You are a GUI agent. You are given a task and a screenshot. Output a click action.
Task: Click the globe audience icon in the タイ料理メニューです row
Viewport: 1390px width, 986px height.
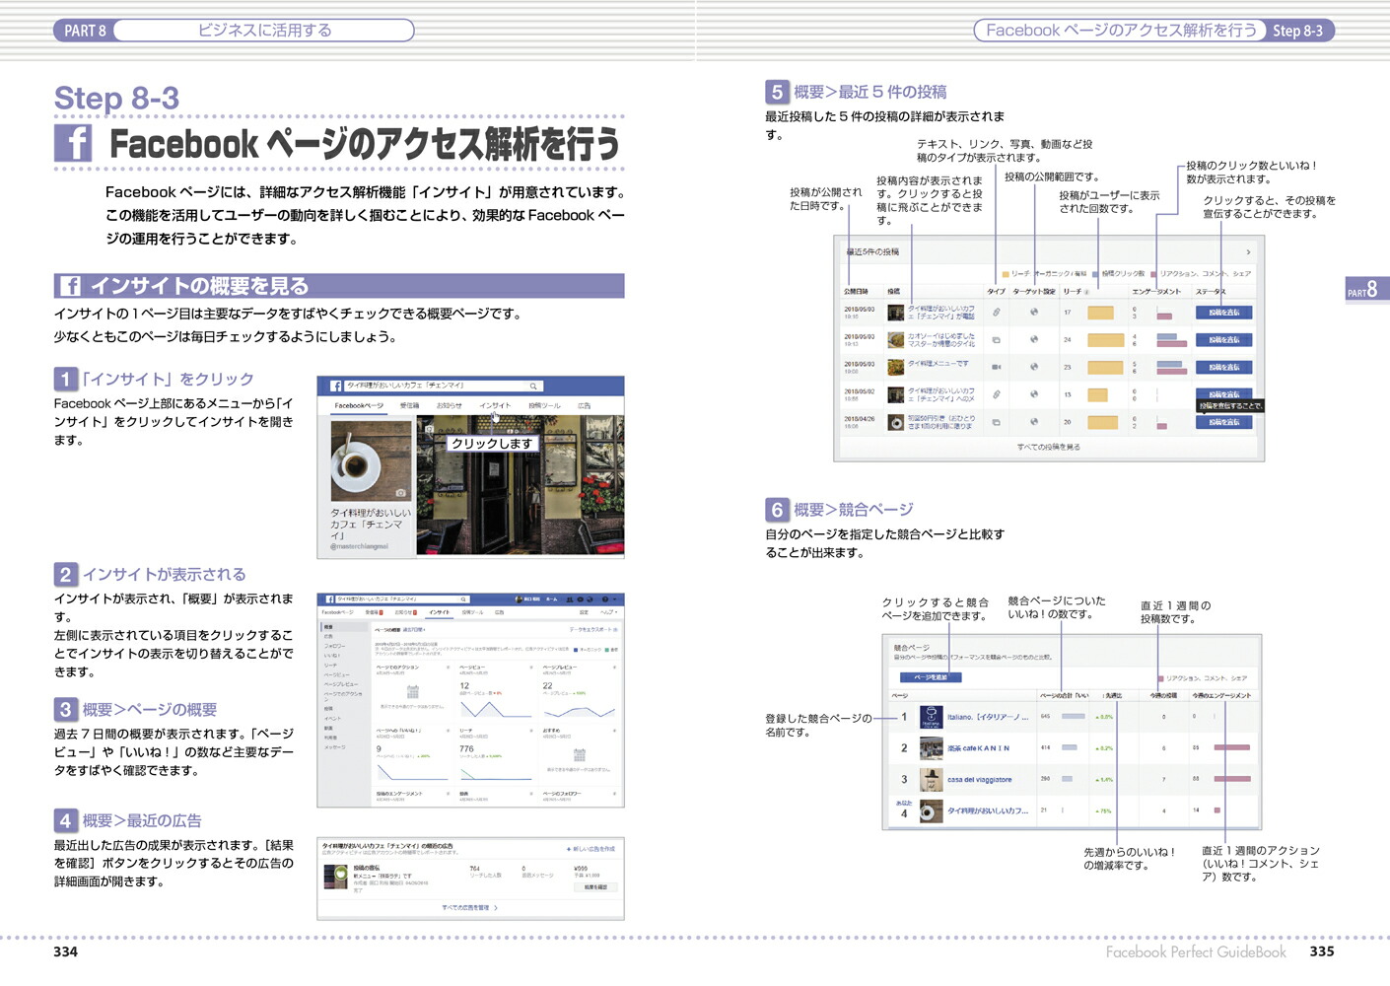[x=1034, y=367]
